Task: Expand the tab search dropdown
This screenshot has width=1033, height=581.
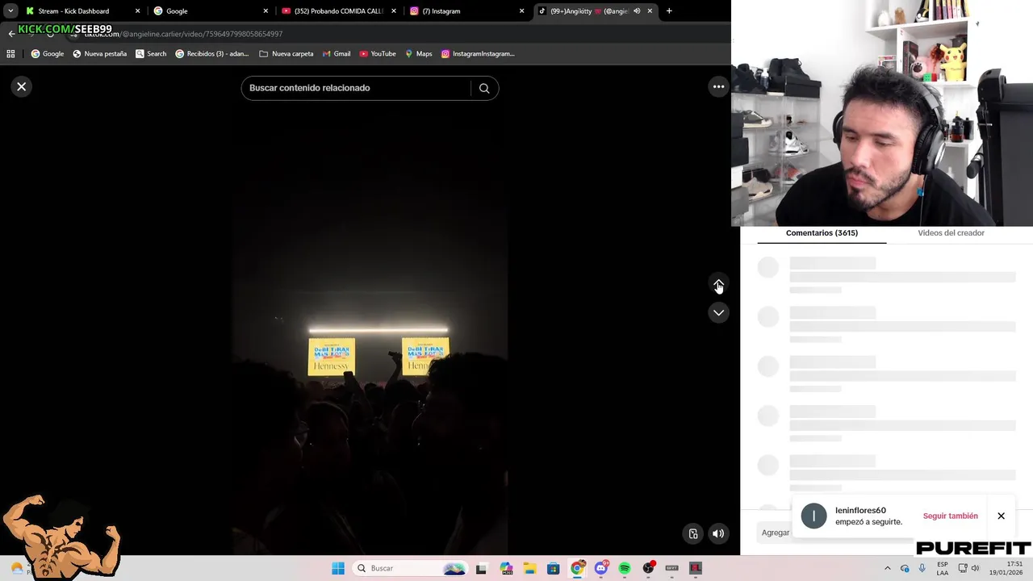Action: pos(10,11)
